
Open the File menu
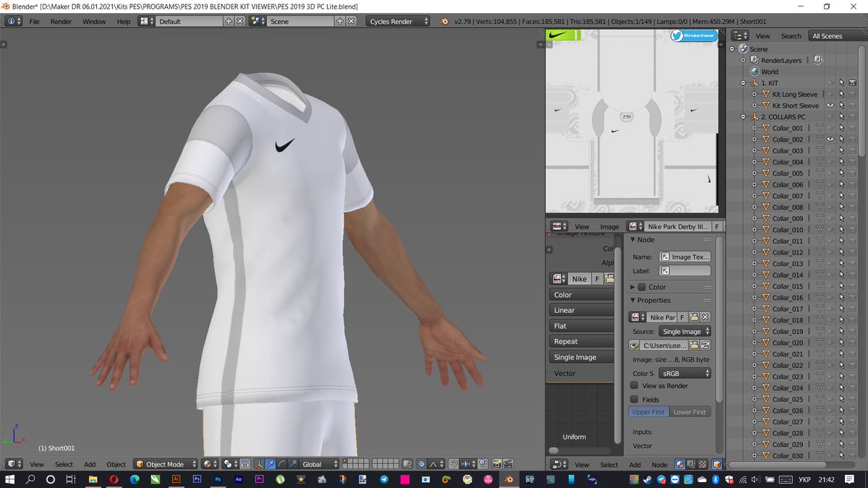click(34, 22)
